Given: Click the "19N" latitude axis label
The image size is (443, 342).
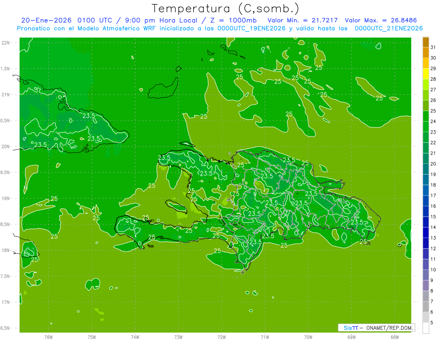Looking at the screenshot, I should tap(6, 198).
